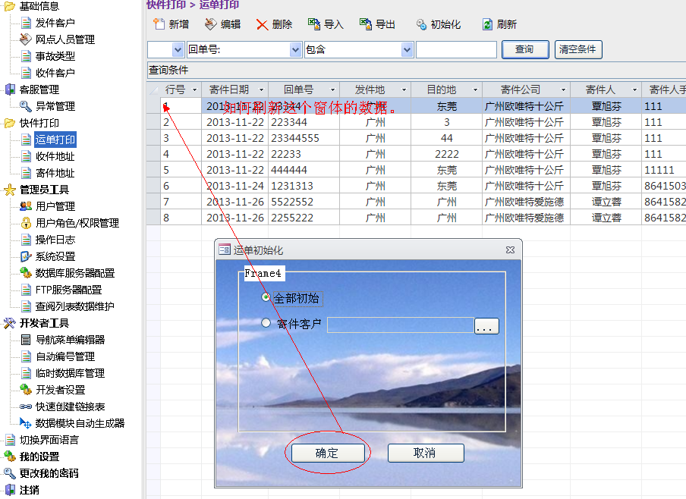The height and width of the screenshot is (499, 686).
Task: Click the 注销 logout icon
Action: pyautogui.click(x=10, y=490)
